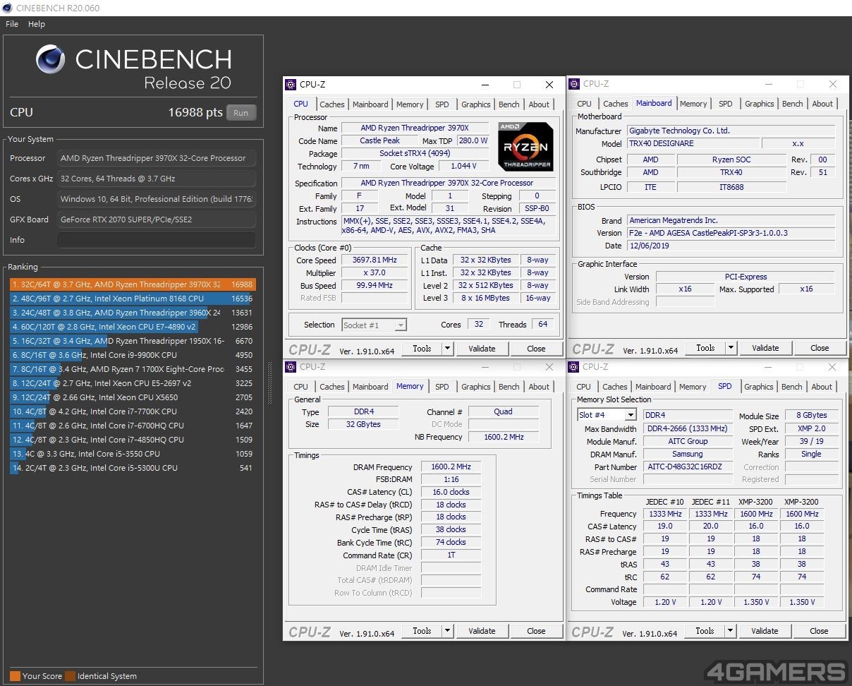This screenshot has height=686, width=852.
Task: Click the Info input field in Cinebench
Action: pyautogui.click(x=156, y=240)
